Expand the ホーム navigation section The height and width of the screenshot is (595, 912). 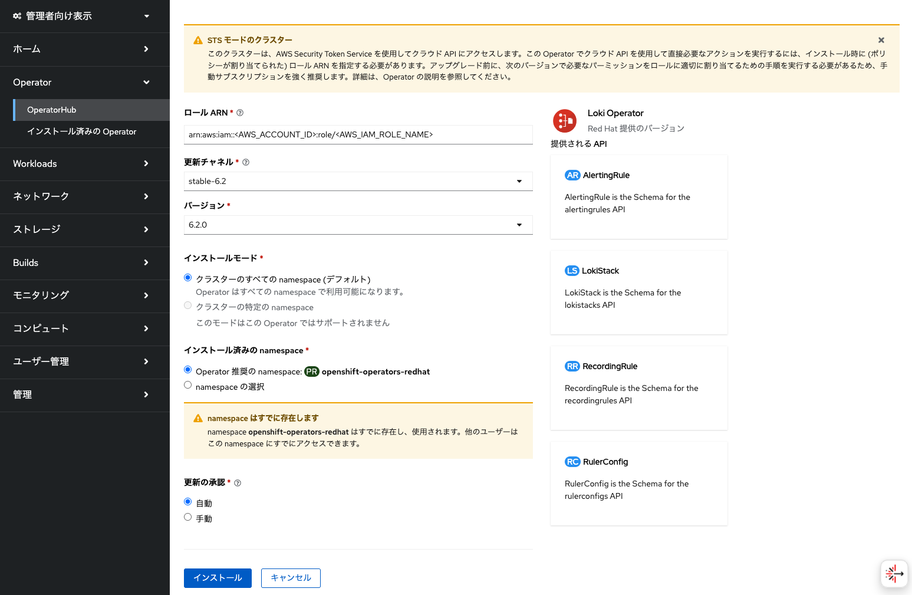click(85, 50)
